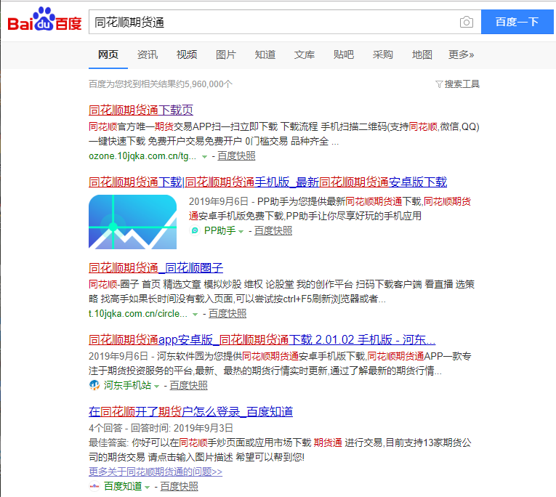Viewport: 556px width, 497px height.
Task: Switch to the 资讯 tab
Action: coord(148,54)
